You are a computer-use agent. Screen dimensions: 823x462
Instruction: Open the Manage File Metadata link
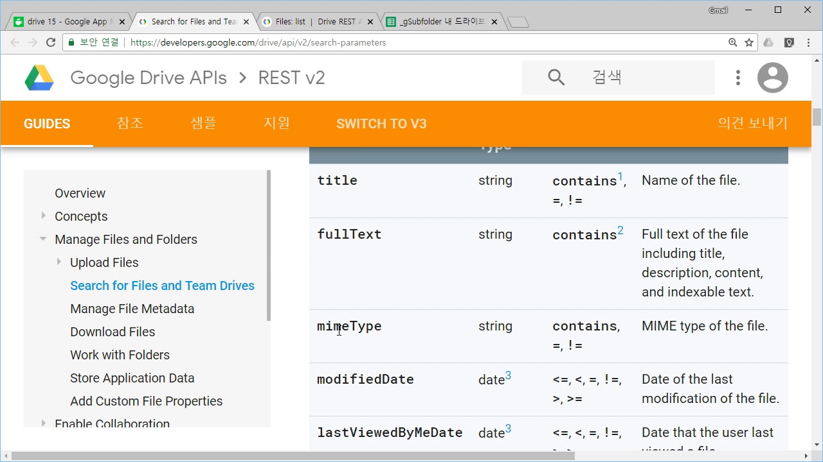pyautogui.click(x=132, y=309)
